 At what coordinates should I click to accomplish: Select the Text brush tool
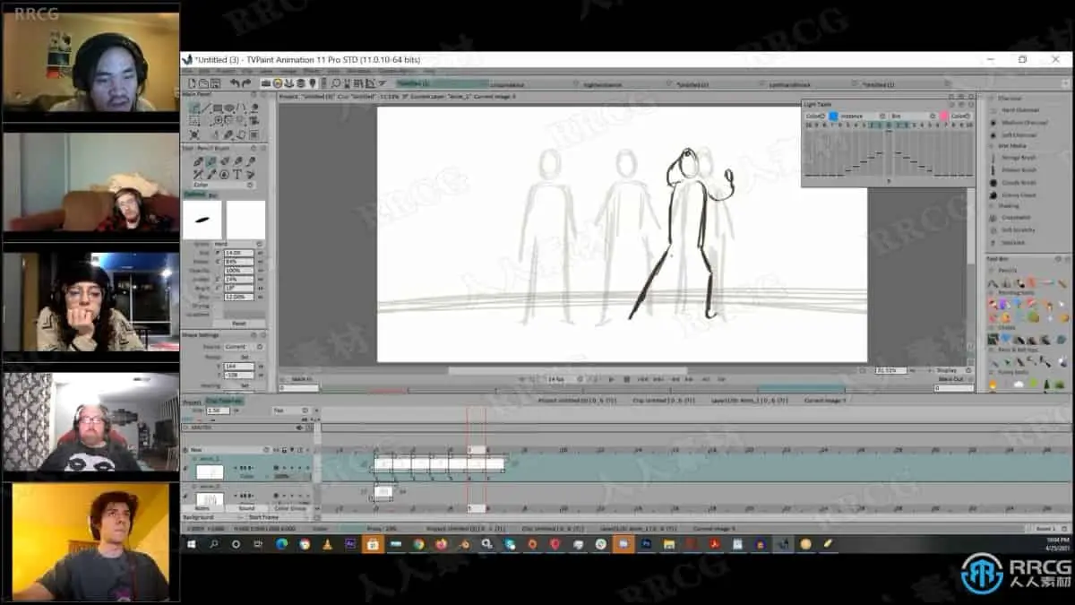[236, 174]
